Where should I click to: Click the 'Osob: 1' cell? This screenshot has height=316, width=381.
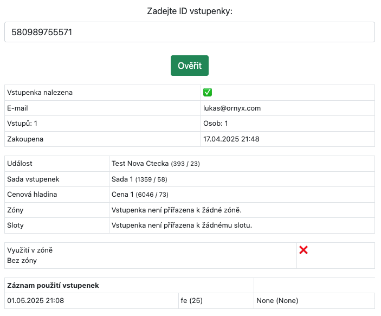215,124
